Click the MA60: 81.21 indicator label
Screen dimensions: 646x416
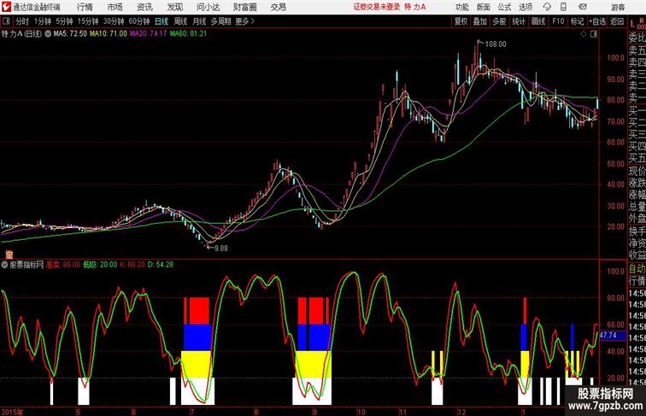coord(188,34)
